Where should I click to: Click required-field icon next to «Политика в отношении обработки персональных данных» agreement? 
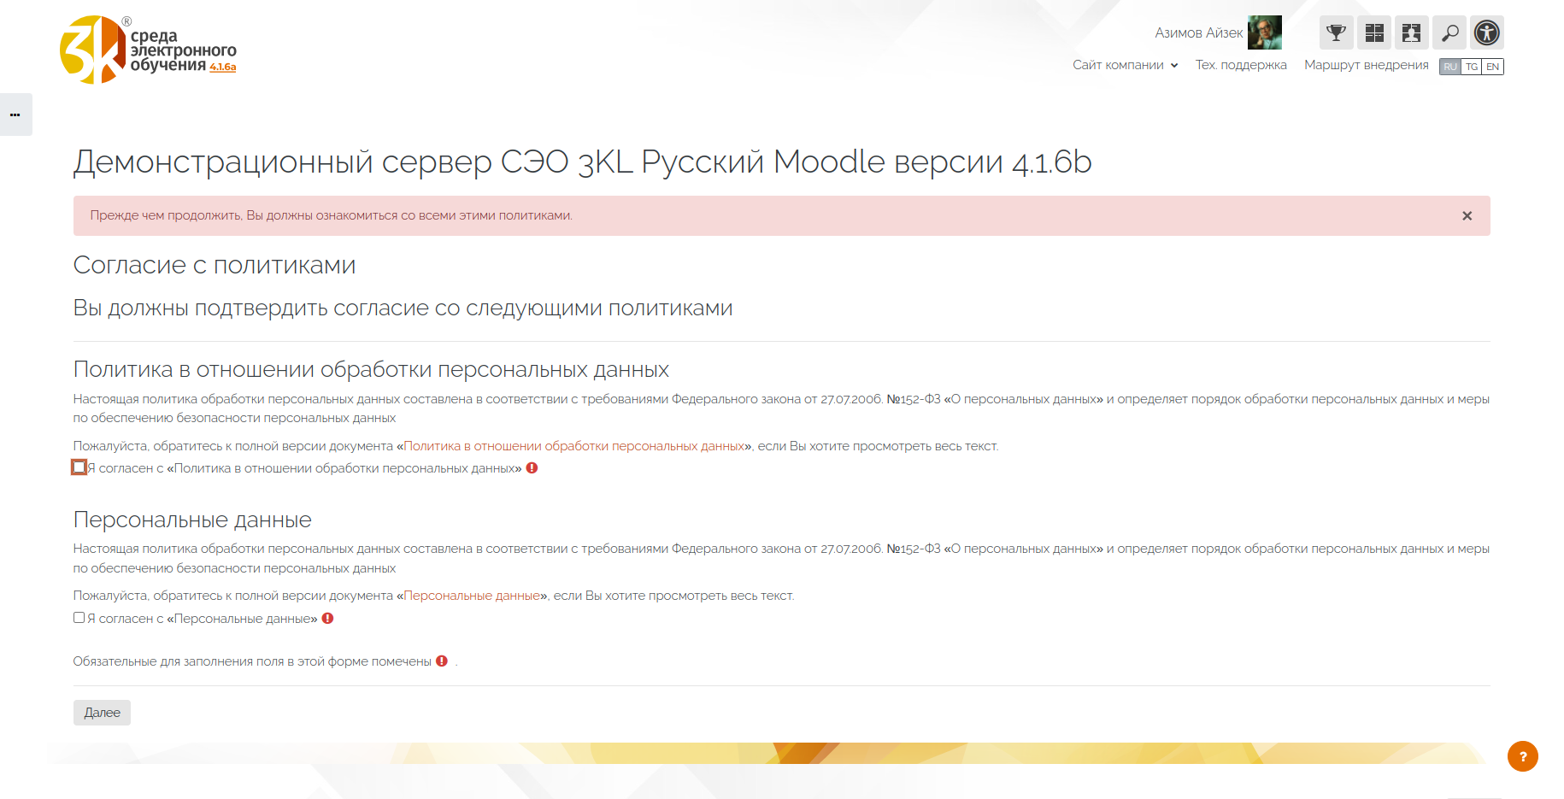click(532, 468)
